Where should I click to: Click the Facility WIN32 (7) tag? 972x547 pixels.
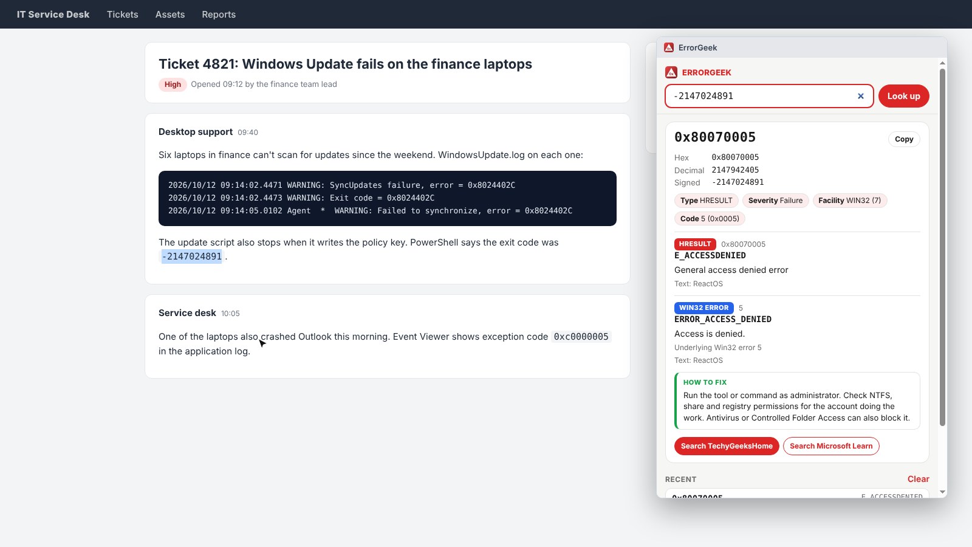click(x=849, y=201)
